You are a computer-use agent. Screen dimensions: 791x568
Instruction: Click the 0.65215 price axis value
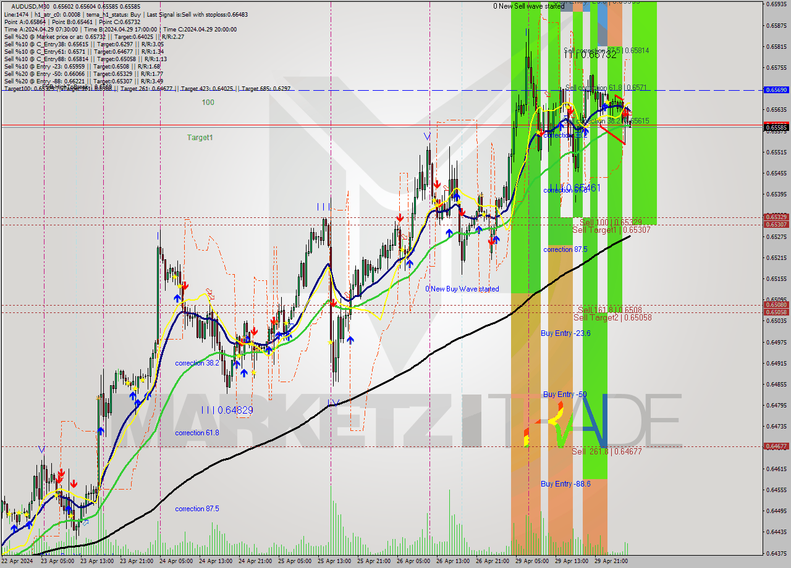coord(776,257)
